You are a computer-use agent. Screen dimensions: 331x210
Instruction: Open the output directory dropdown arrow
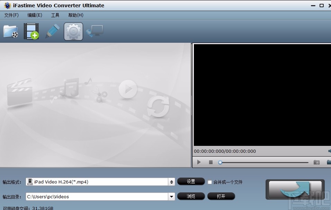171,196
